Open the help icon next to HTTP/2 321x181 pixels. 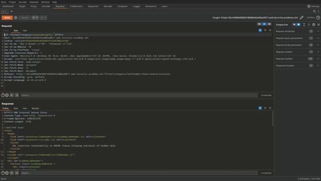pyautogui.click(x=318, y=18)
